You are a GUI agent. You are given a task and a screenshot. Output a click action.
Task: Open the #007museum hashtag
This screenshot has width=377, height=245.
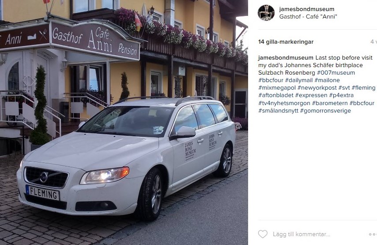(336, 72)
